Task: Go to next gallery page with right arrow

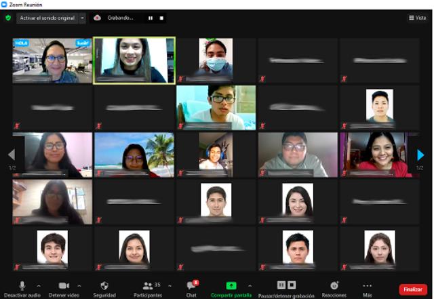Action: 420,155
